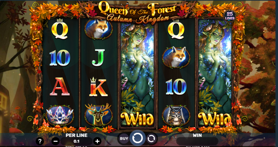Toggle autoplay with the circular arrows icon
This screenshot has width=278, height=147.
(x=151, y=139)
